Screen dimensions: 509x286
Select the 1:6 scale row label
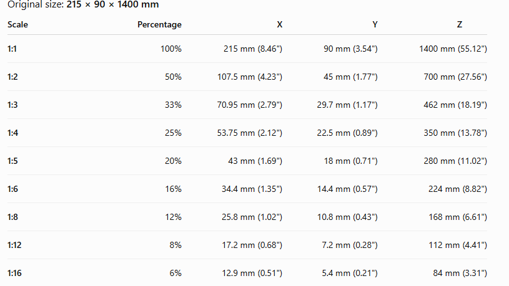[x=12, y=189]
